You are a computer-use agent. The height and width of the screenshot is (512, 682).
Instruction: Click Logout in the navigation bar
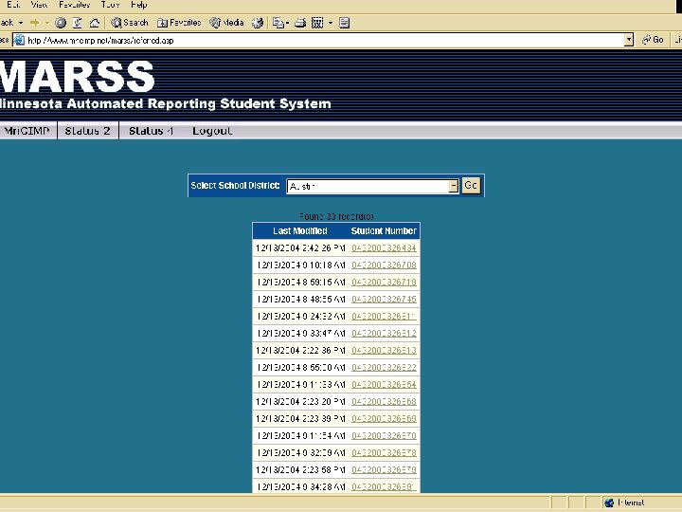pos(212,131)
